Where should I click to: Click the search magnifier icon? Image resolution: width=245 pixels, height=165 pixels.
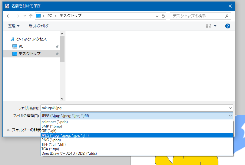[227, 16]
